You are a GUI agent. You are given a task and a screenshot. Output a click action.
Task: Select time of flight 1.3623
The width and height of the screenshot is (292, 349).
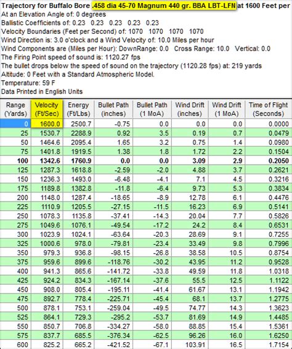[269, 308]
